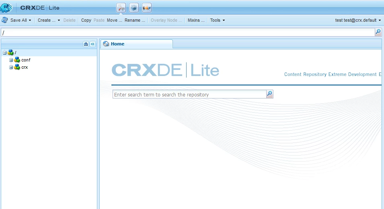The image size is (384, 209).
Task: Open the Save All dropdown arrow
Action: point(30,20)
